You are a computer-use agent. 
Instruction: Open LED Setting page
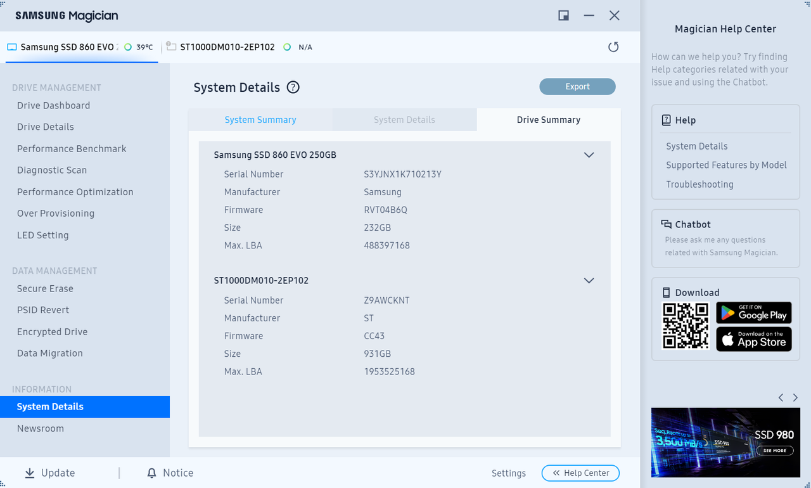click(x=43, y=235)
